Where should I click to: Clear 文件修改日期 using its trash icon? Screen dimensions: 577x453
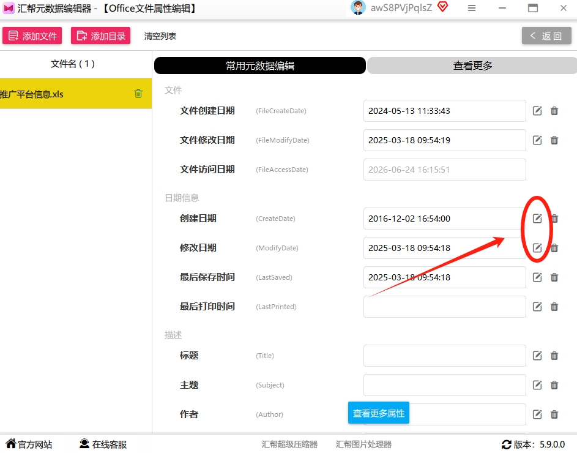click(x=554, y=140)
